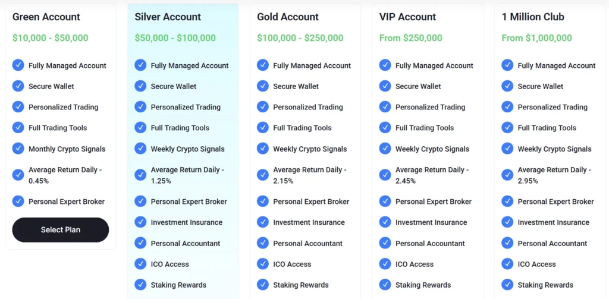Select the Silver Account heading

coord(168,17)
